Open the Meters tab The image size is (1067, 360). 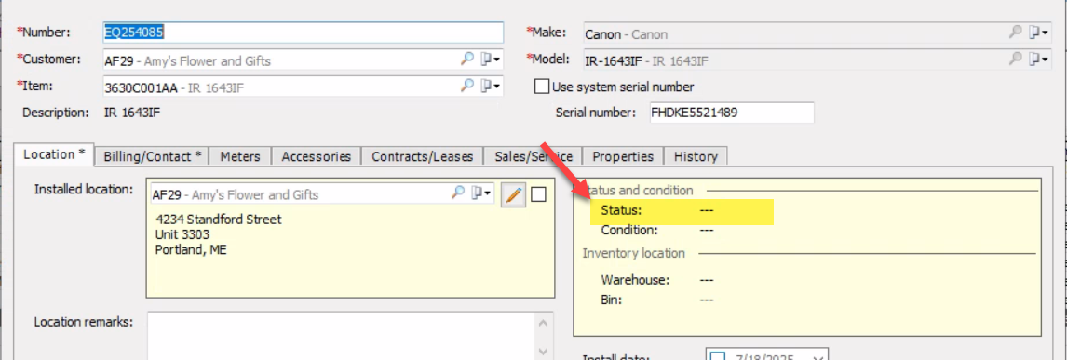[240, 156]
